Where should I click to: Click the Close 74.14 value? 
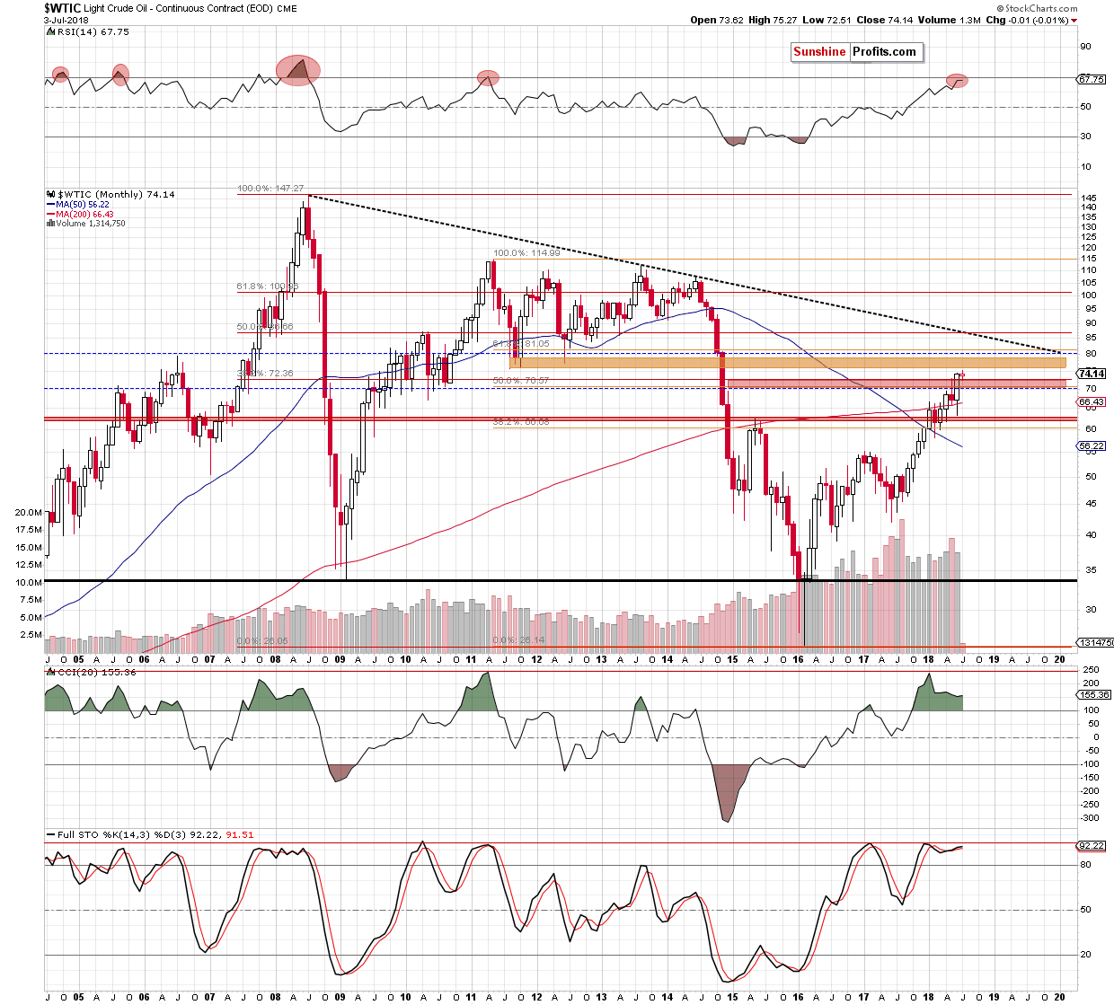(x=884, y=20)
